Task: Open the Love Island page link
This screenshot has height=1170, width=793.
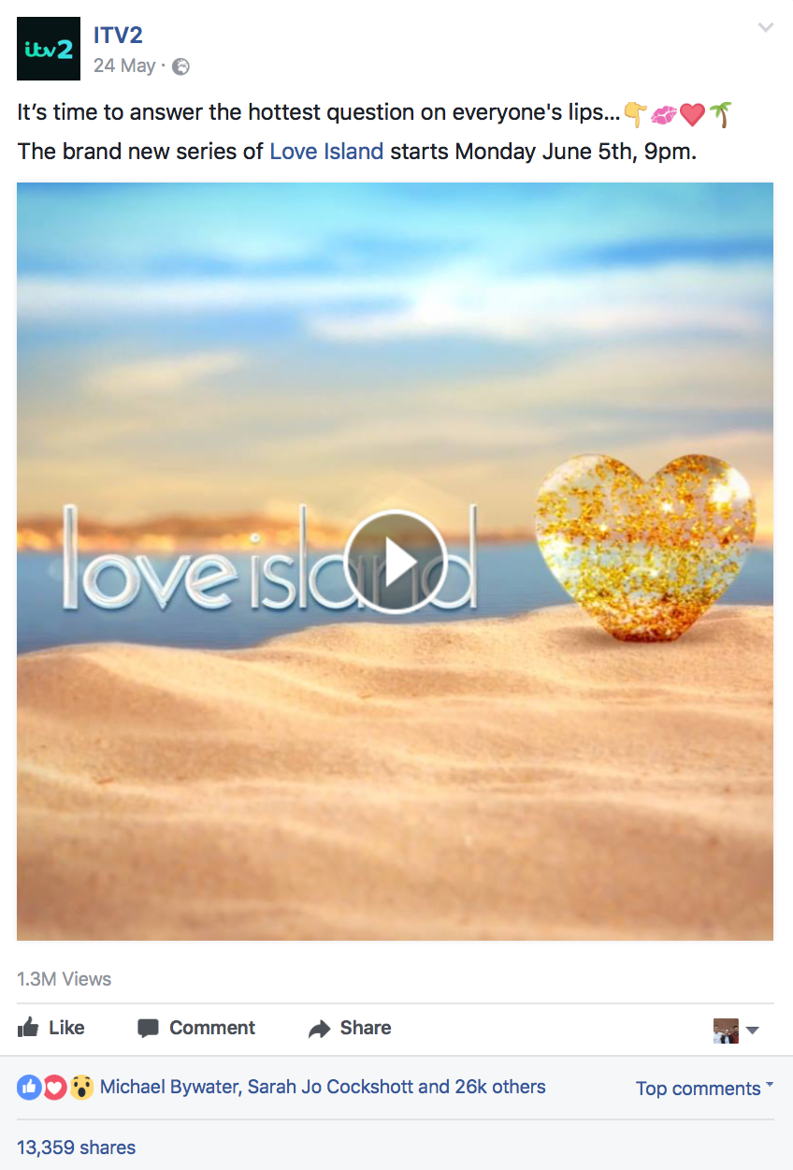Action: pos(326,151)
